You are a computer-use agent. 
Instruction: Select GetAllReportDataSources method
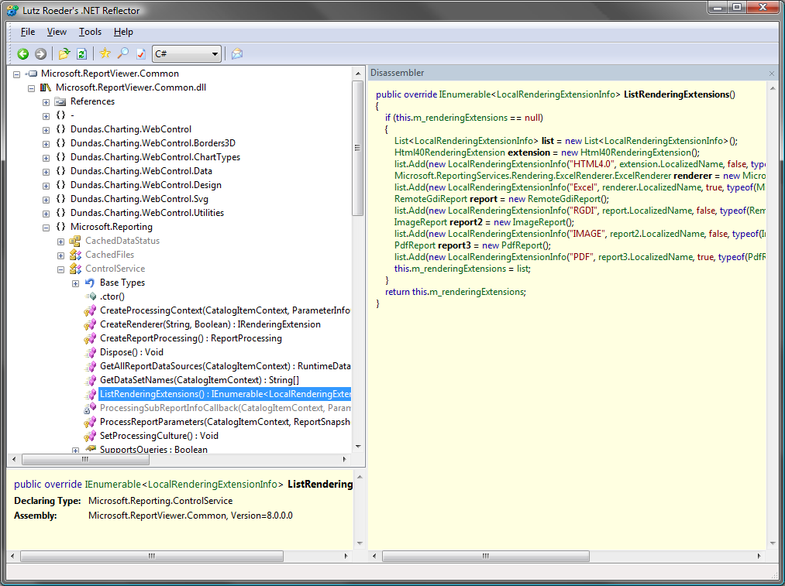(225, 366)
